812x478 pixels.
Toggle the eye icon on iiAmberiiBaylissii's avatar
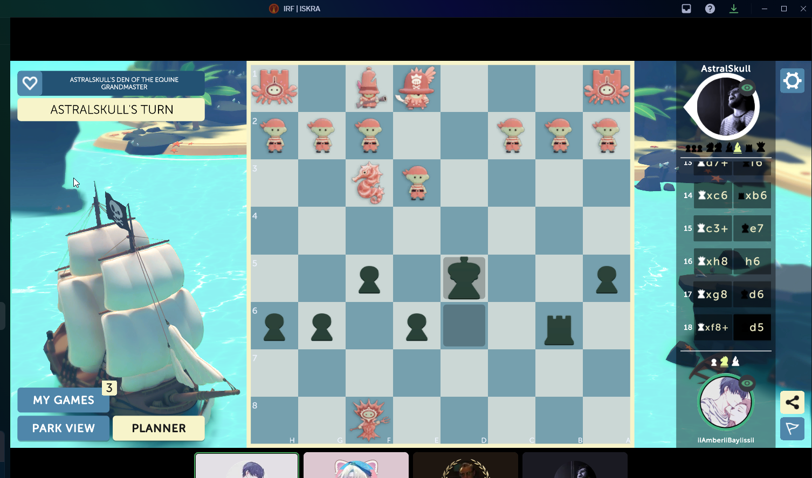(x=747, y=383)
